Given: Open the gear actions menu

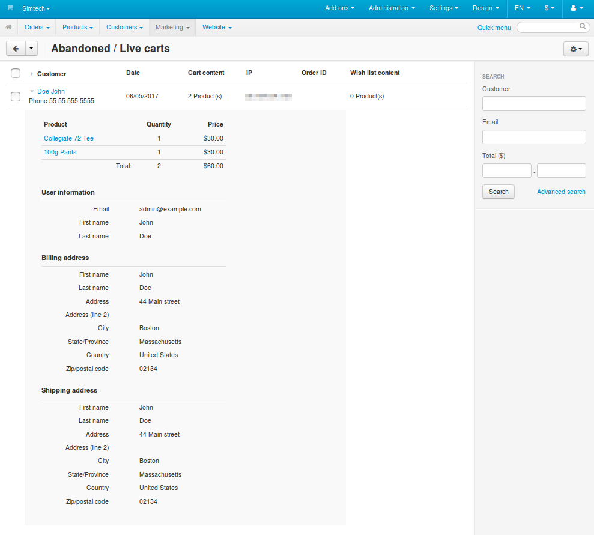Looking at the screenshot, I should pos(576,49).
